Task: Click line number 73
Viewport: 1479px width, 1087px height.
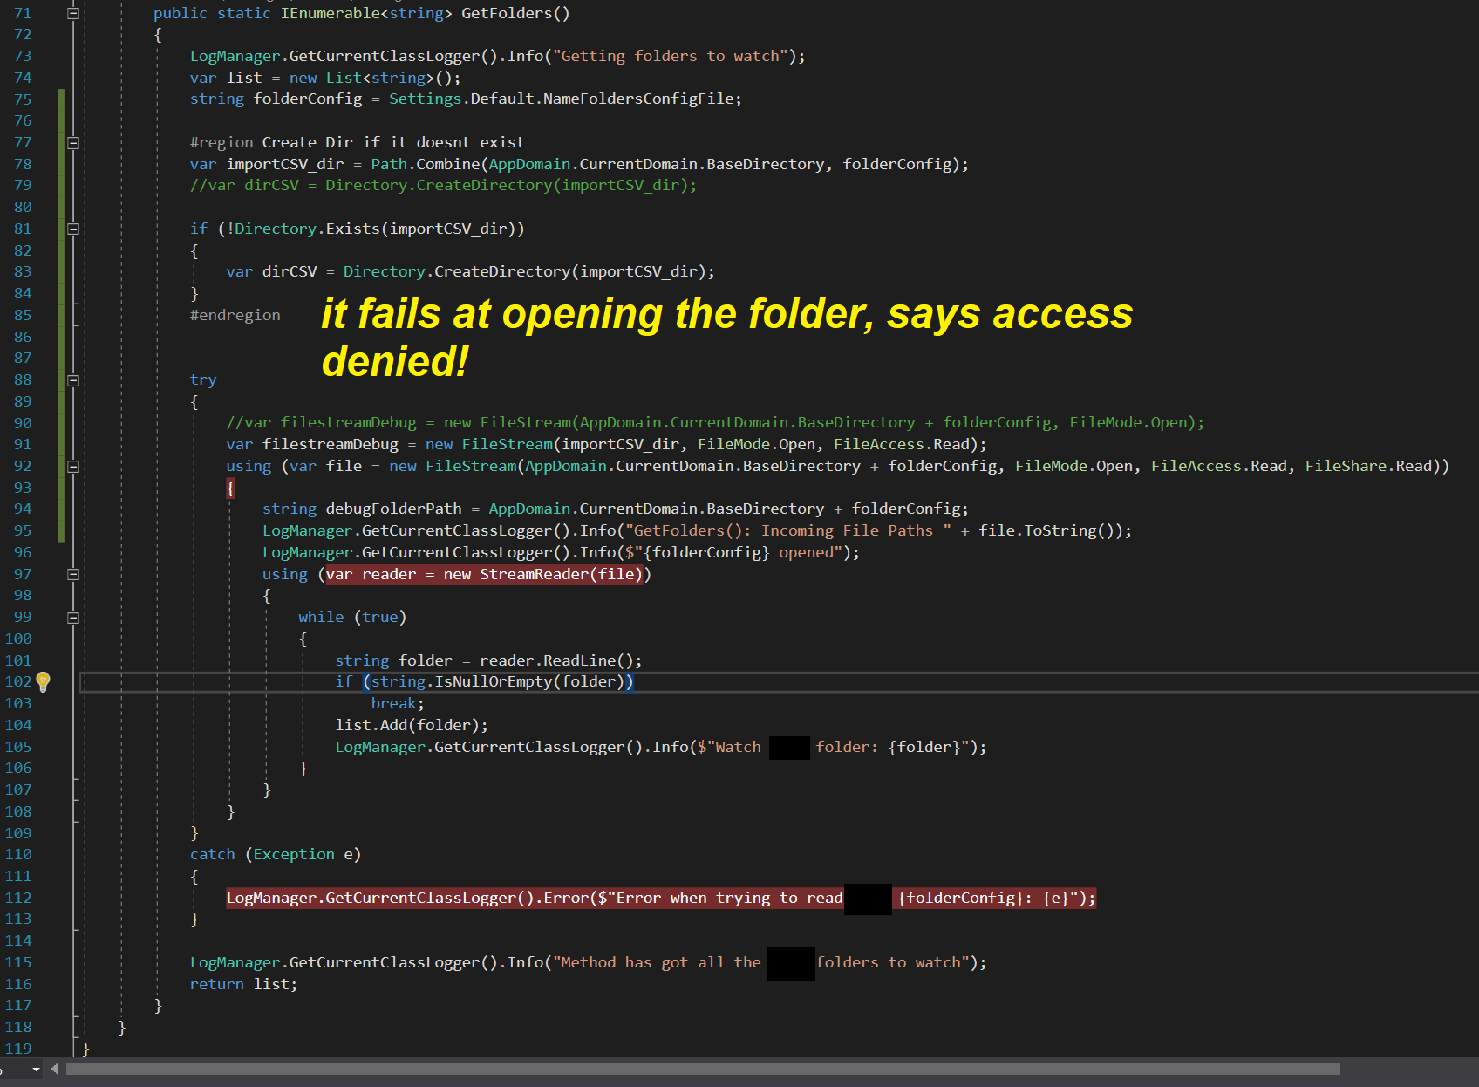Action: [x=23, y=55]
